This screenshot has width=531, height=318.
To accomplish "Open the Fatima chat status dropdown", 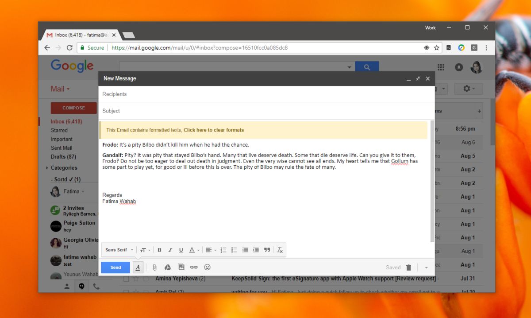I will pos(74,191).
